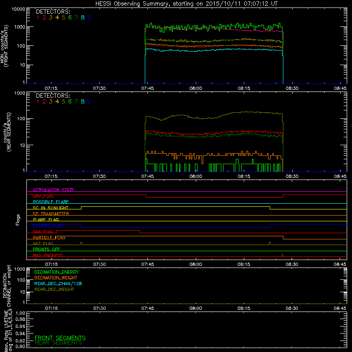Click the 100 tick on decimation axis

pyautogui.click(x=21, y=280)
